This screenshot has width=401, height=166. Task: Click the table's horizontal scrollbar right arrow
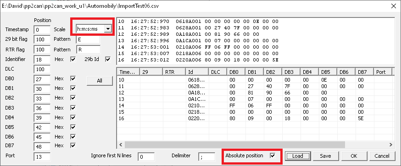click(390, 144)
